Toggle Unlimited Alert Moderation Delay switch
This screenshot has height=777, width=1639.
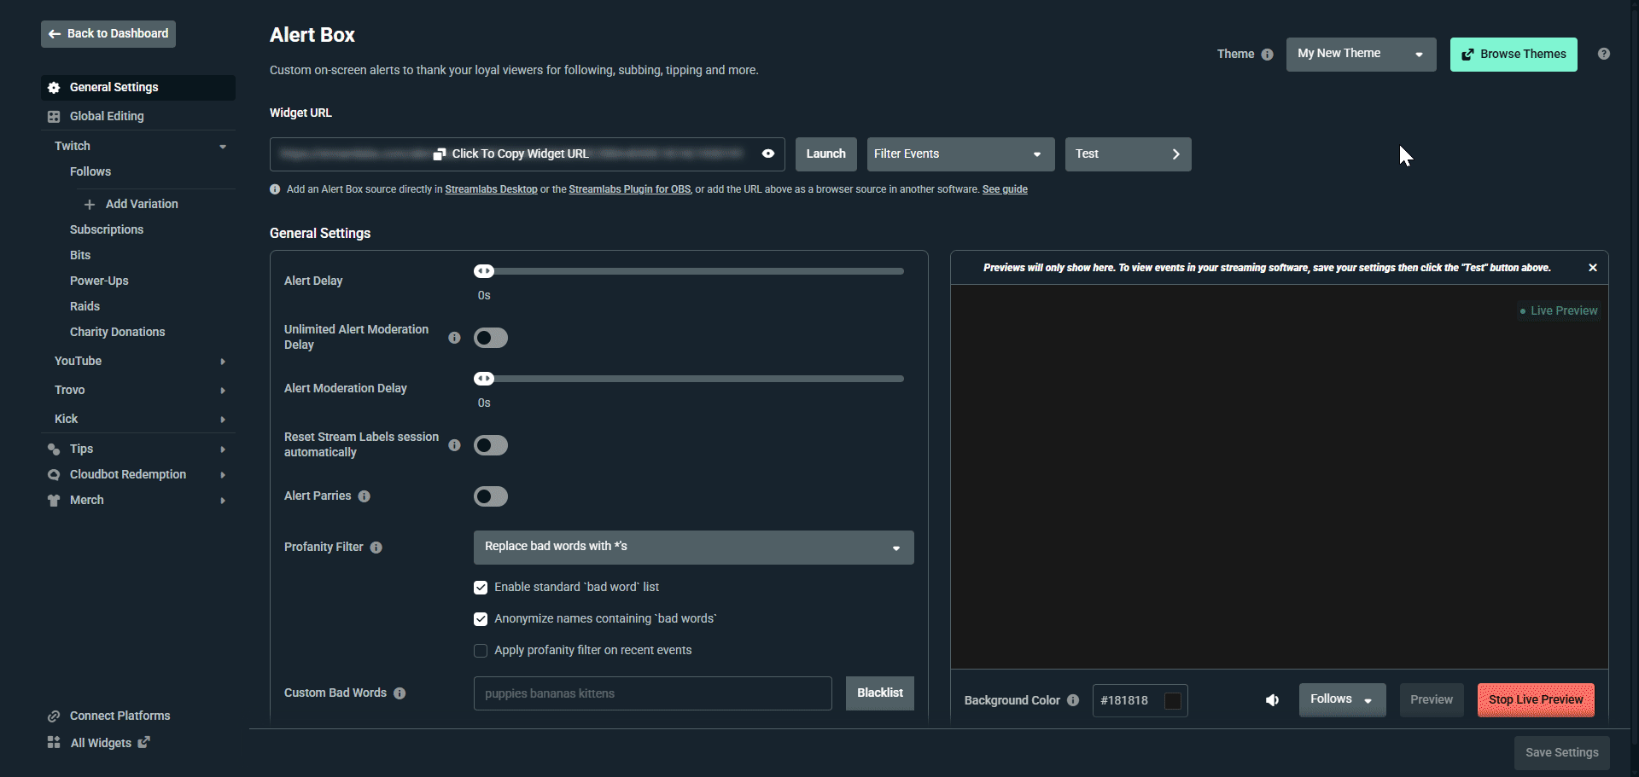[x=491, y=338]
